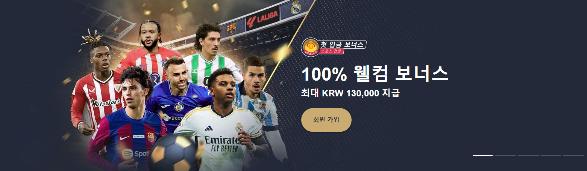Click the 첫 입금 보너스 label
Screen dimensions: 587x171
click(x=342, y=44)
